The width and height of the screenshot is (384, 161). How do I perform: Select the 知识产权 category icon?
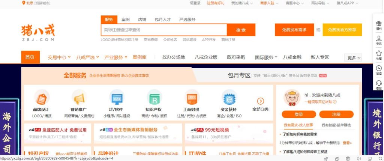(154, 98)
